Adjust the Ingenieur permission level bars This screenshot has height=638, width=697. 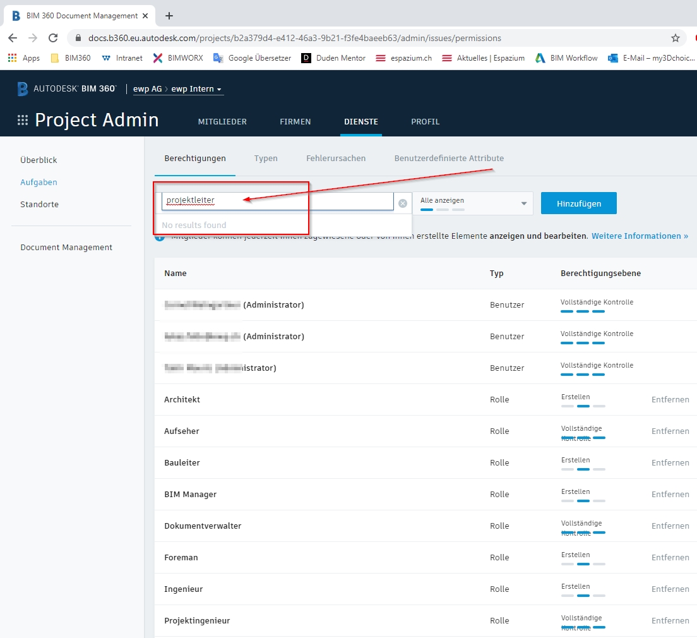coord(583,596)
